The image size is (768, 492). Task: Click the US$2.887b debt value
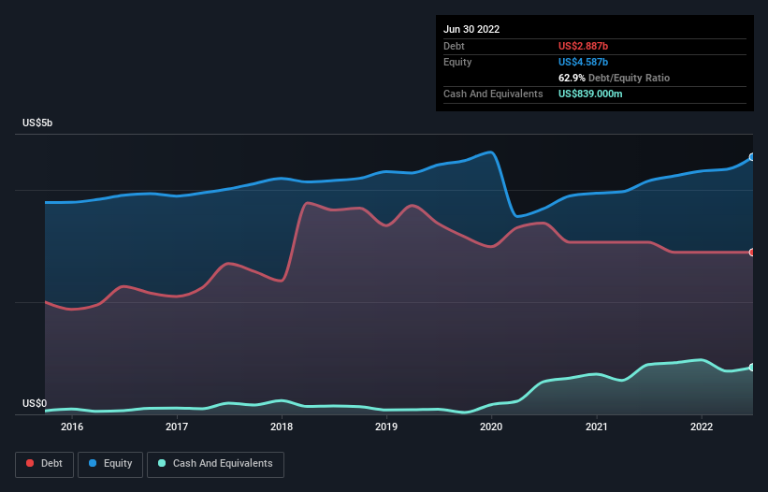(583, 46)
